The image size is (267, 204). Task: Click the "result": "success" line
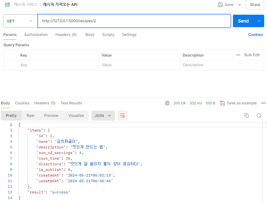49,192
